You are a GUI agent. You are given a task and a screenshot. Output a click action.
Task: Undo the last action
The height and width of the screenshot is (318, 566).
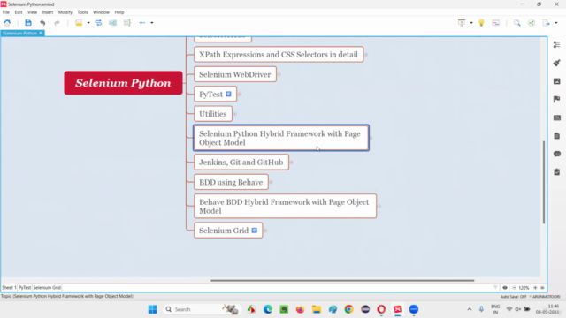click(x=42, y=23)
